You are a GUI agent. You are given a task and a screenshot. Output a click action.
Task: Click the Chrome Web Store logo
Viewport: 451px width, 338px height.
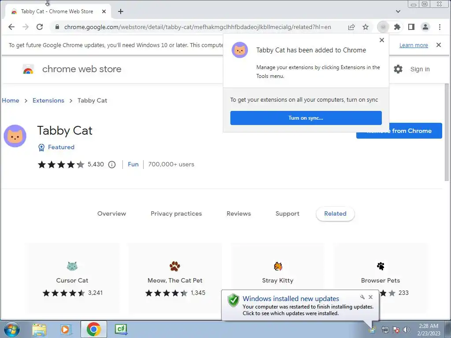click(28, 69)
